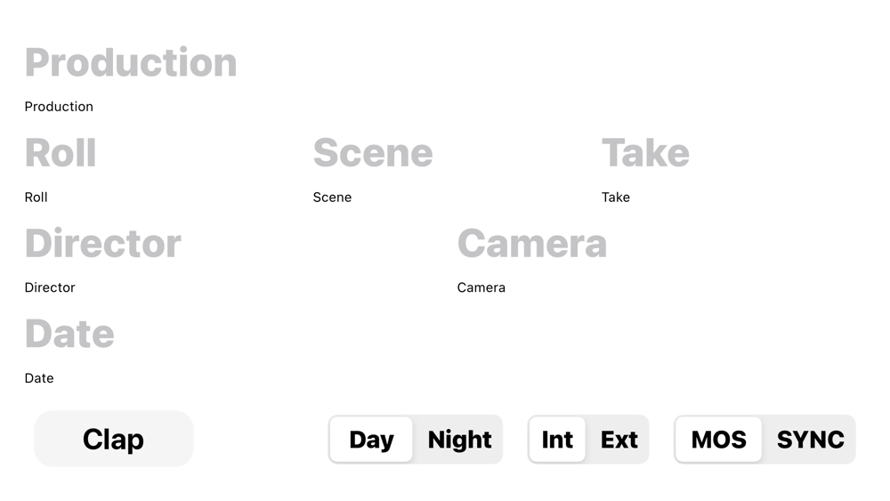Click the small Director caption label

coord(50,288)
